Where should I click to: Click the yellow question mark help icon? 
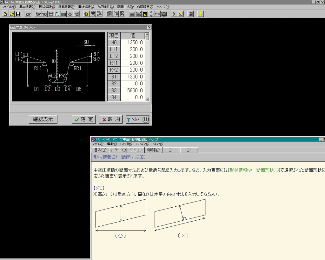(201, 14)
